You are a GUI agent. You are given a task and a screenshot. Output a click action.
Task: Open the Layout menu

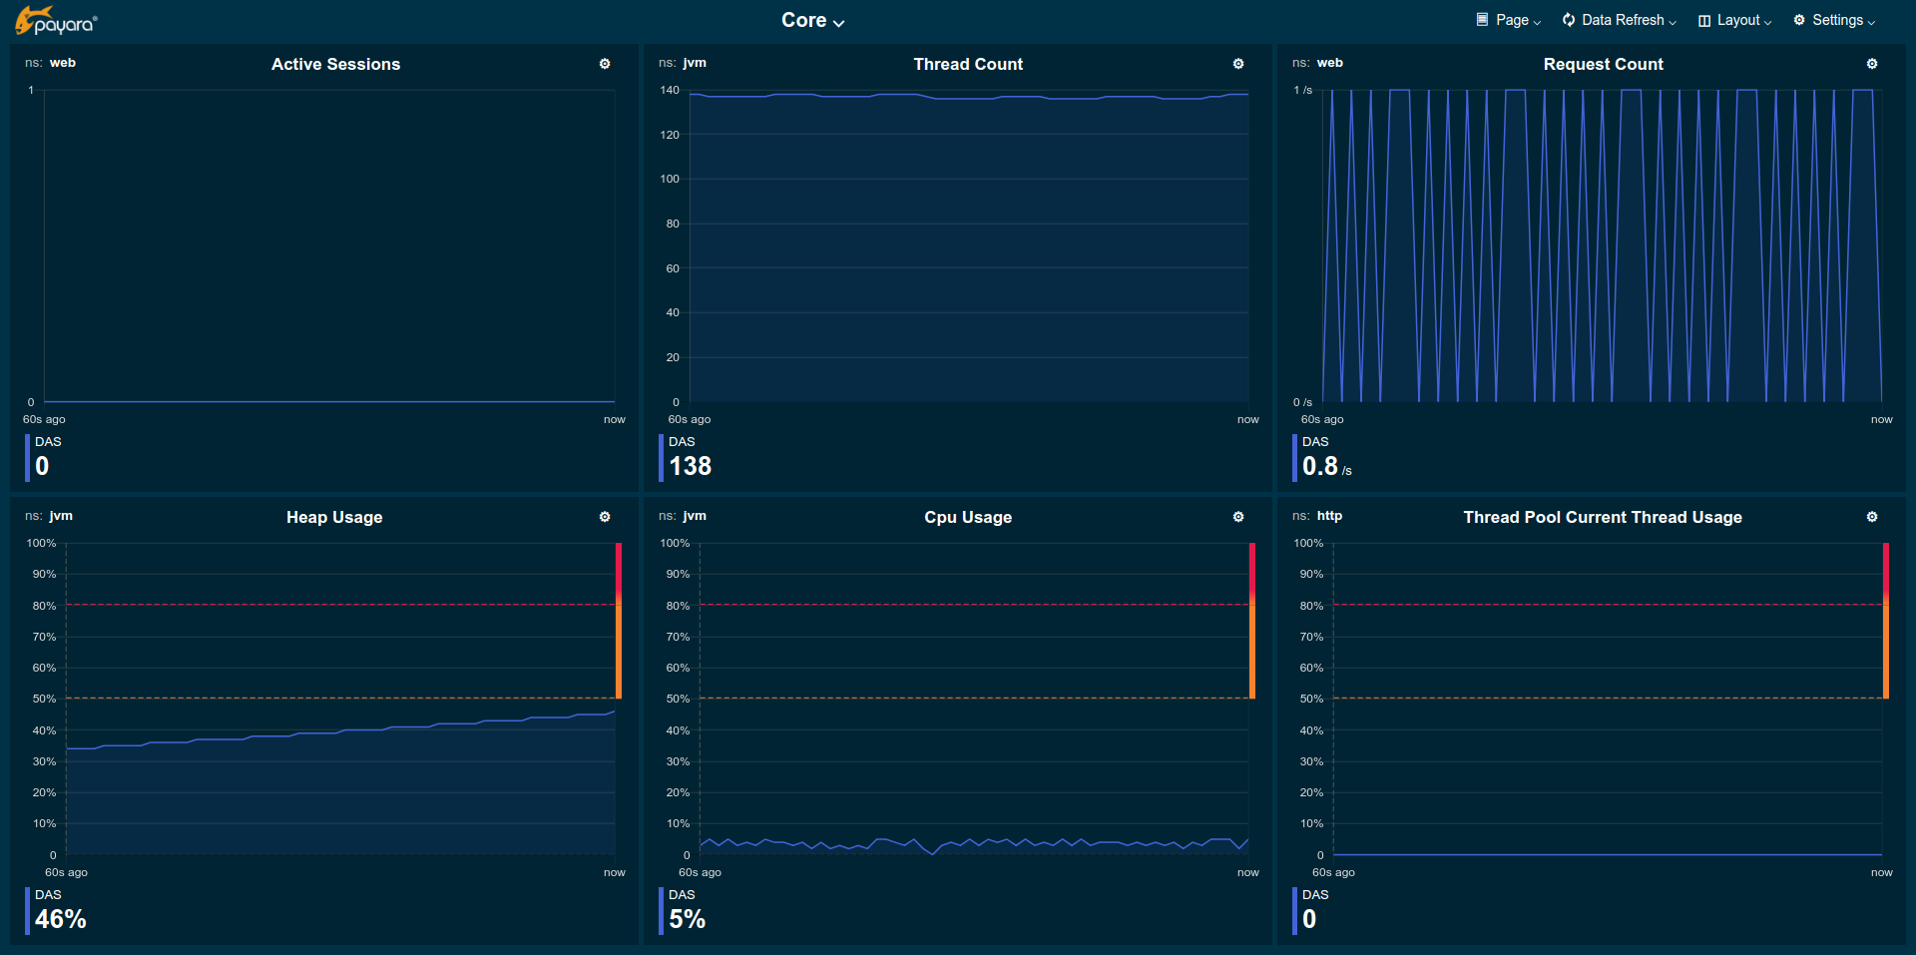point(1735,20)
